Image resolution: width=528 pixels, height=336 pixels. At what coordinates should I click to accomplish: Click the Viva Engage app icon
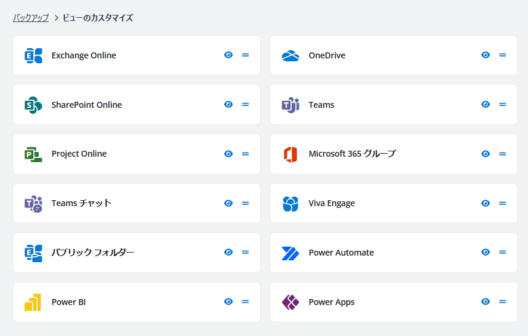click(x=290, y=204)
